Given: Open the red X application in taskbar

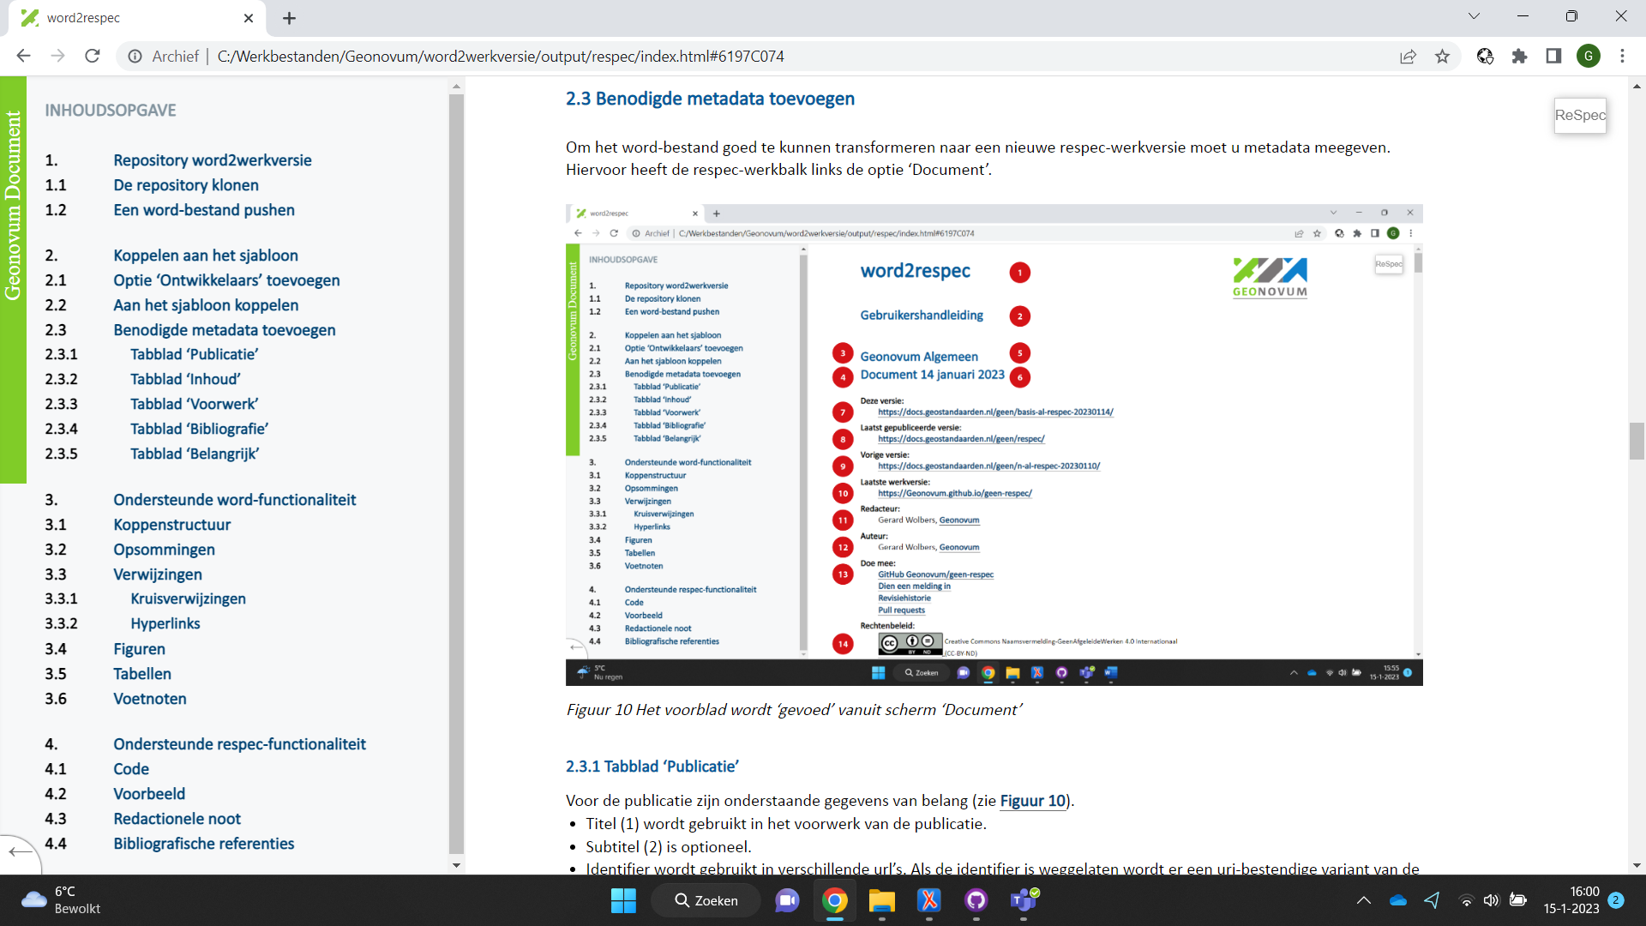Looking at the screenshot, I should pyautogui.click(x=928, y=900).
